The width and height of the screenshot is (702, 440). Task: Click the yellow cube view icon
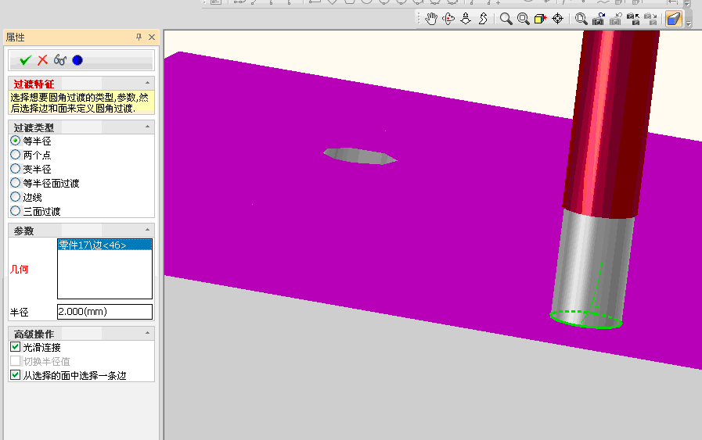tap(540, 19)
